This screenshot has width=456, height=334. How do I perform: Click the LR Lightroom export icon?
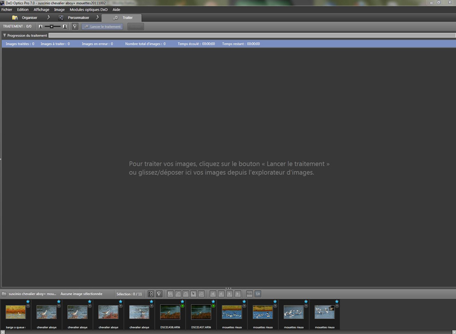click(x=258, y=294)
